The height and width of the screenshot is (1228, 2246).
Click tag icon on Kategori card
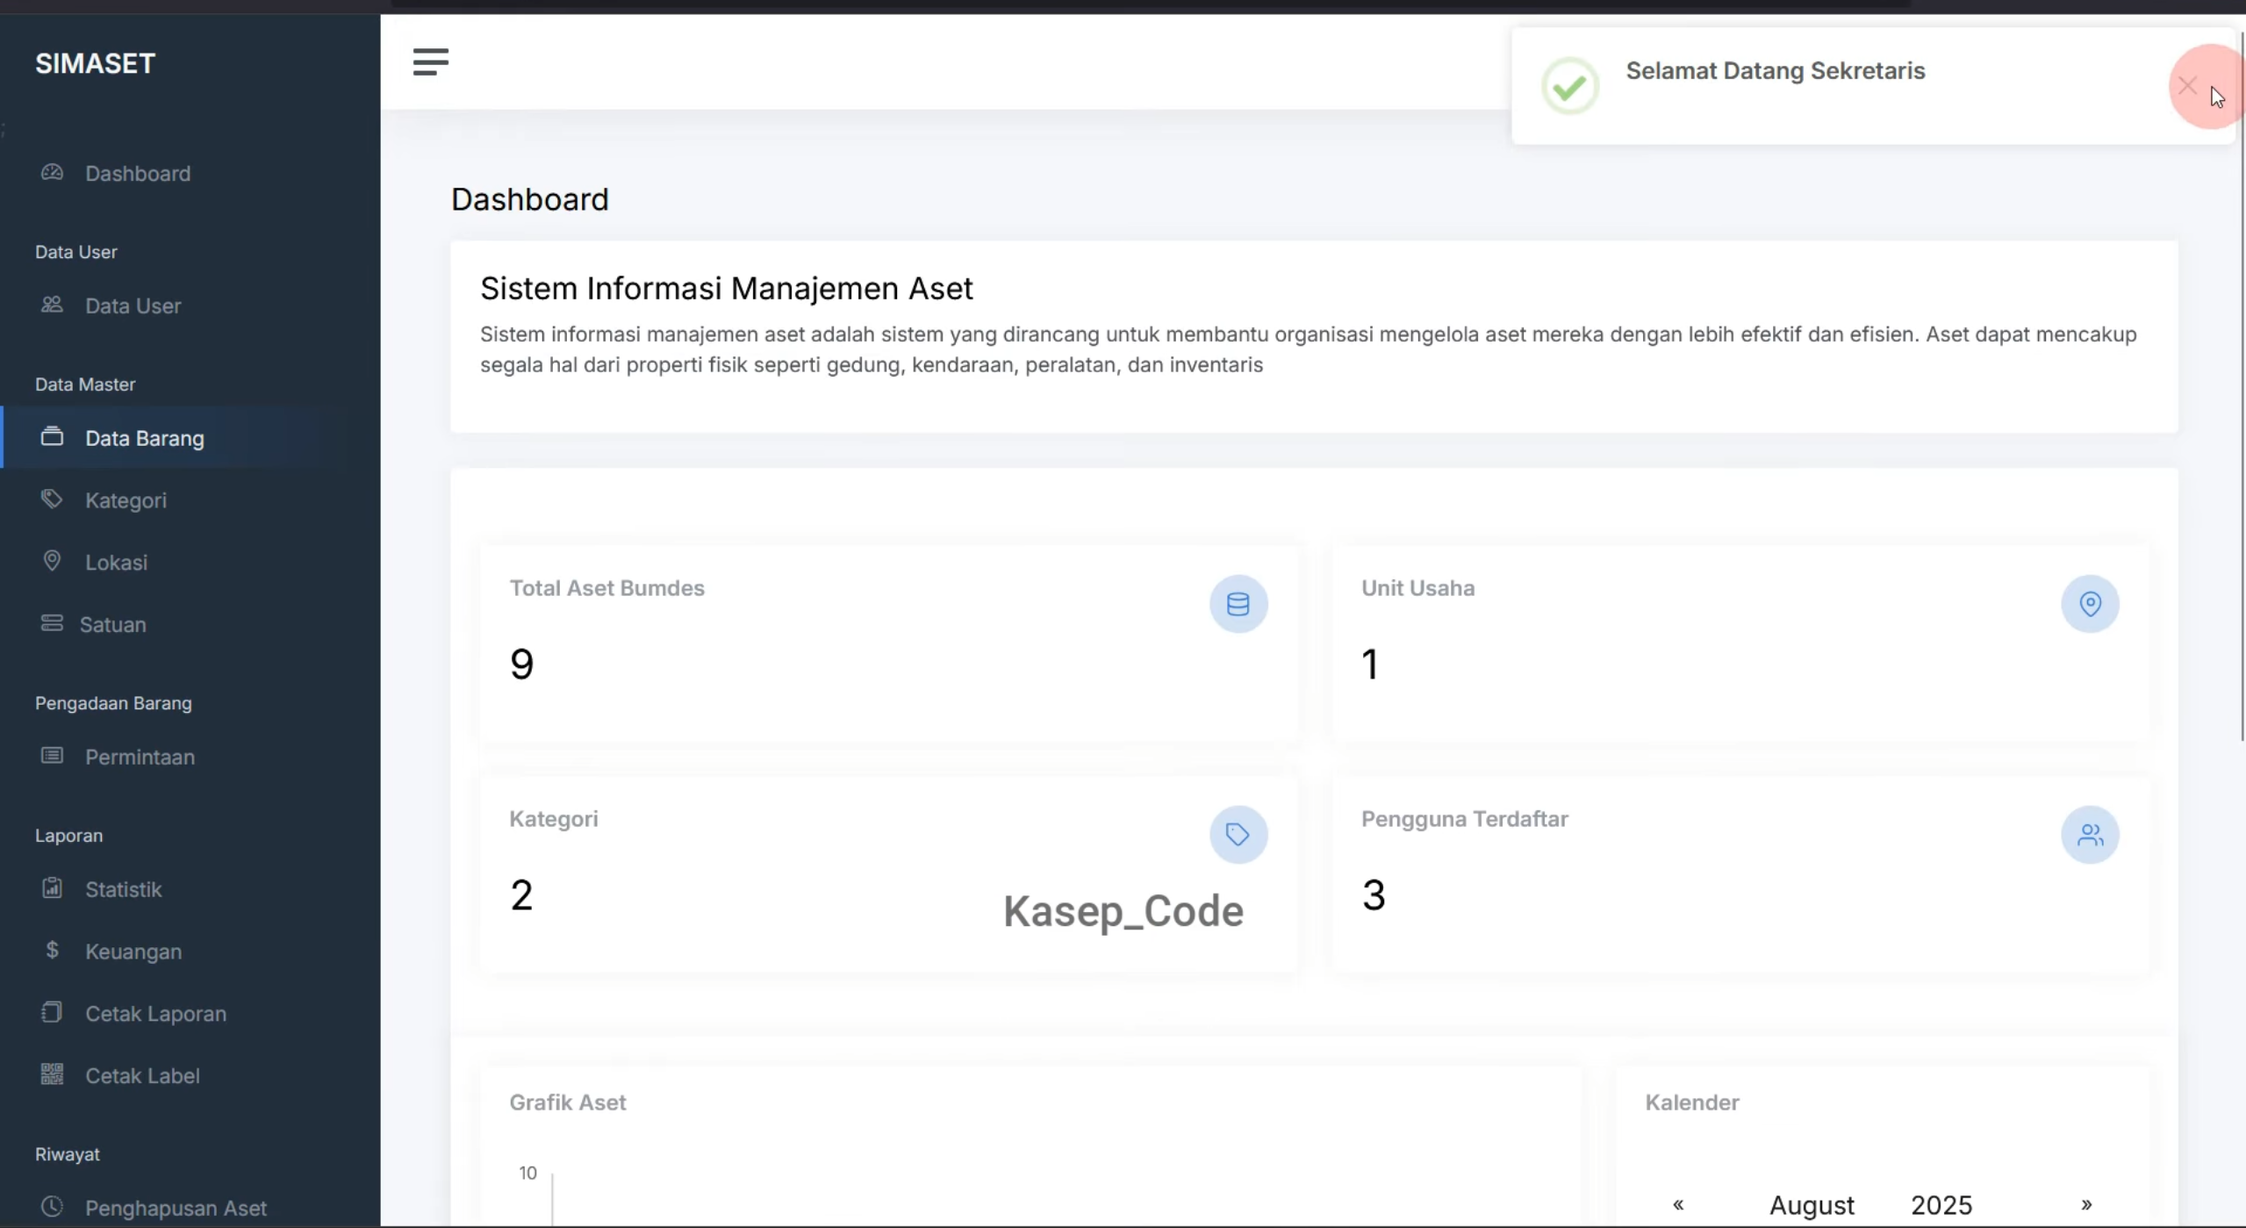tap(1238, 835)
